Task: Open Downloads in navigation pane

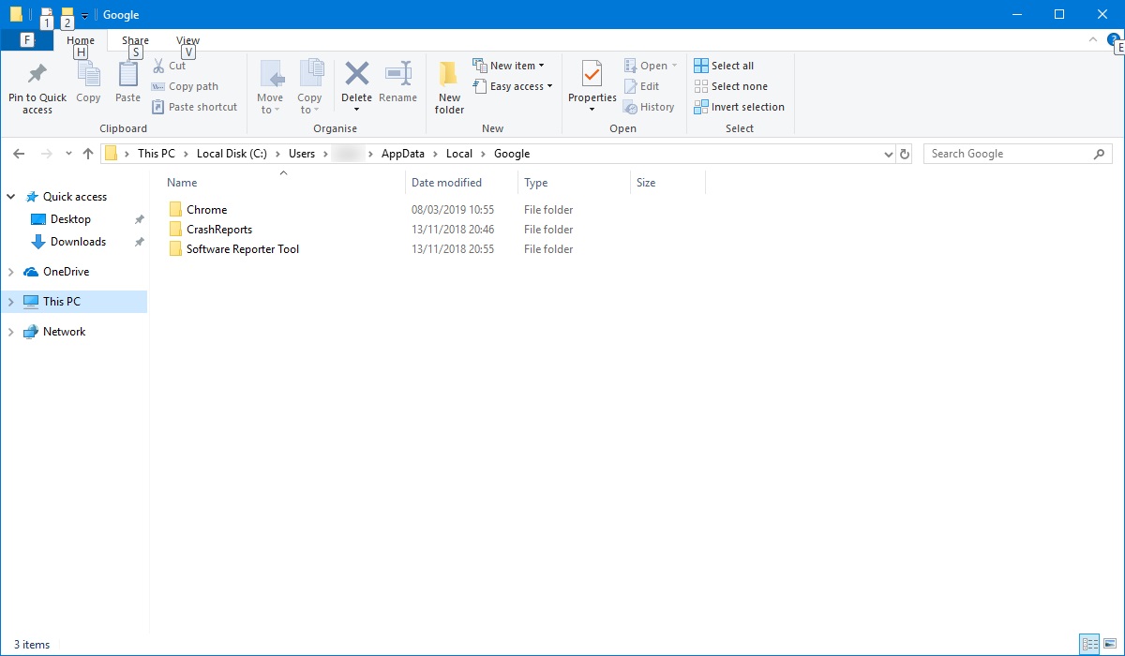Action: 78,242
